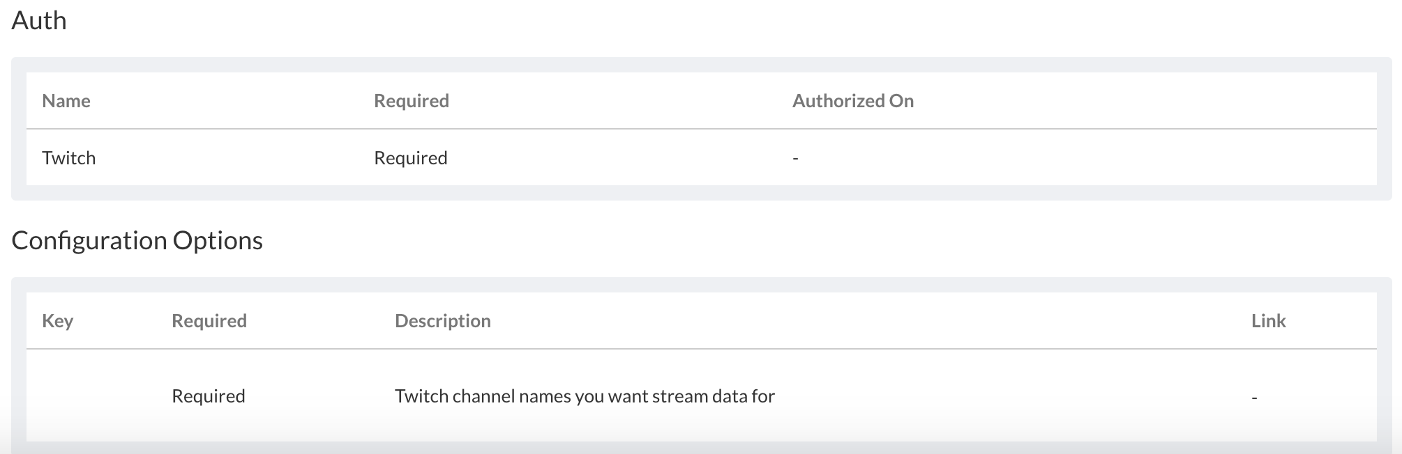Click the Required header in Configuration Options table

[x=209, y=321]
